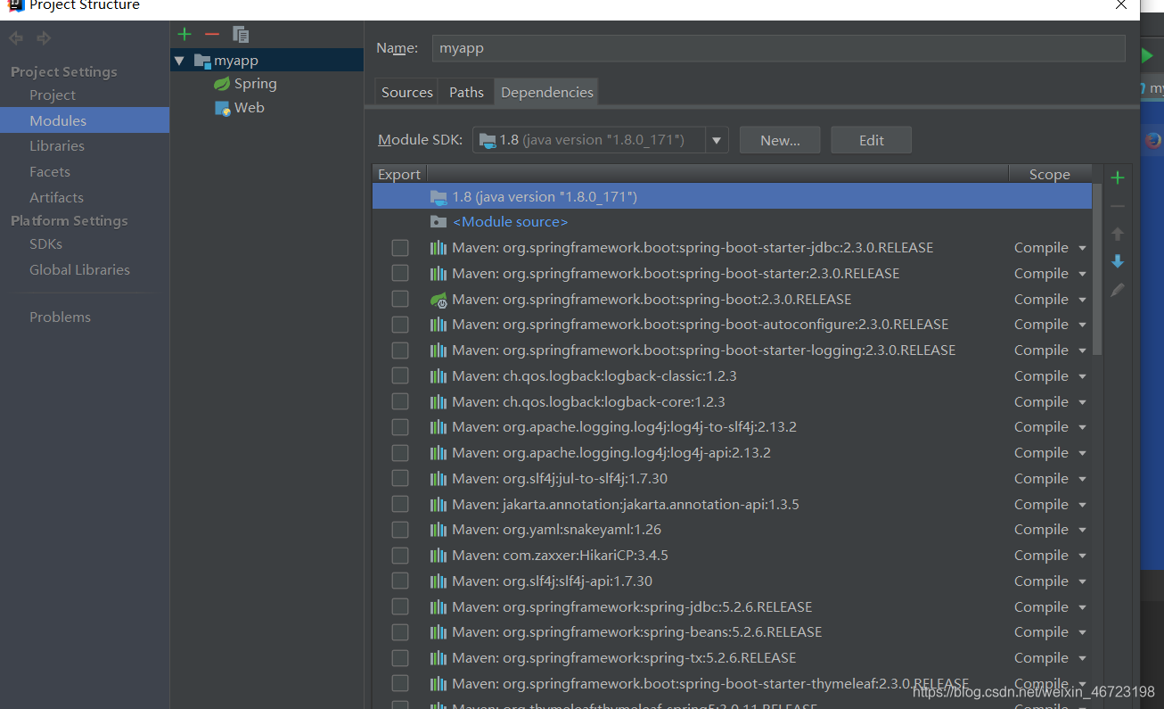Check Export for spring-boot-starter-jdbc dependency
This screenshot has height=709, width=1164.
pyautogui.click(x=399, y=247)
